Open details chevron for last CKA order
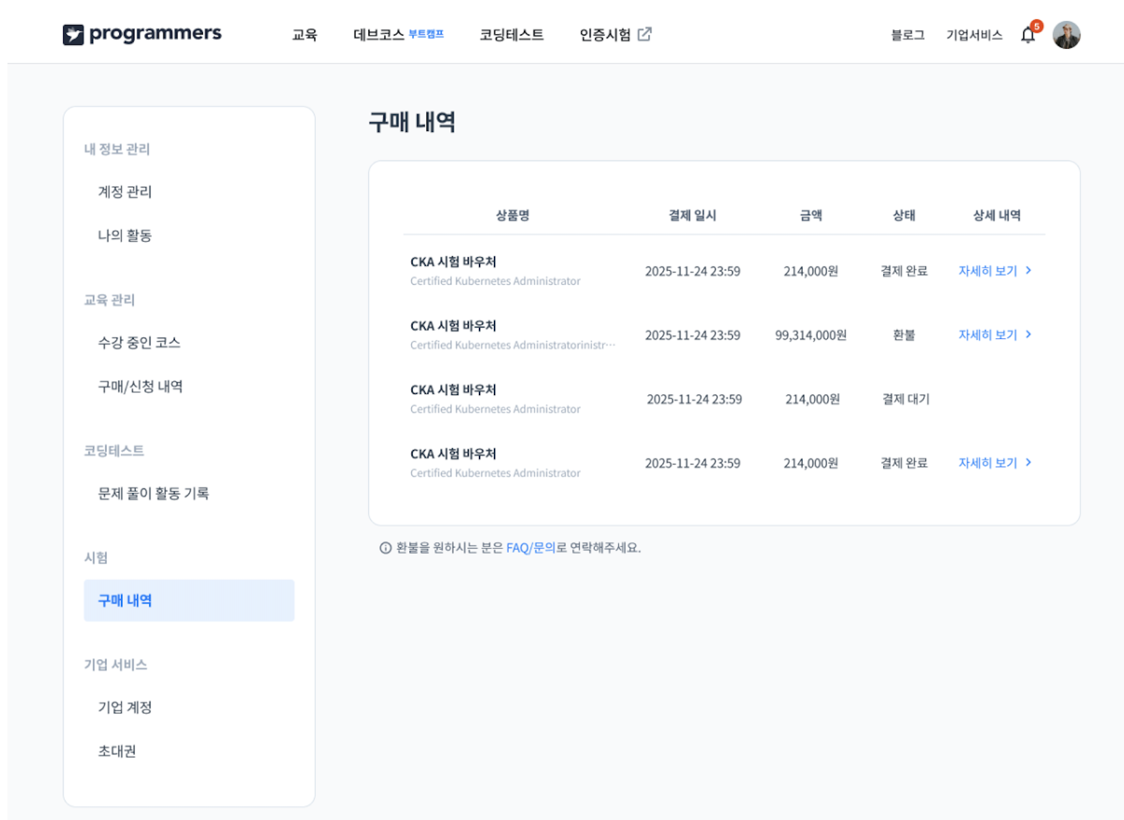Image resolution: width=1124 pixels, height=820 pixels. [1028, 462]
